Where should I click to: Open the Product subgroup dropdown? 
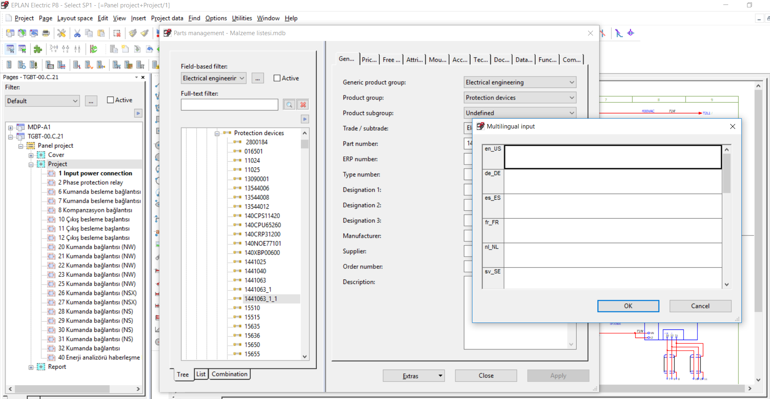click(520, 113)
